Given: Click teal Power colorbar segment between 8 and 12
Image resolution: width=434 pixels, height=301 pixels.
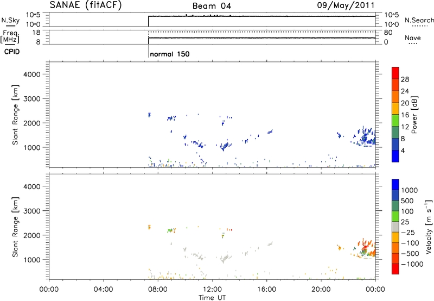Looking at the screenshot, I should [x=395, y=132].
